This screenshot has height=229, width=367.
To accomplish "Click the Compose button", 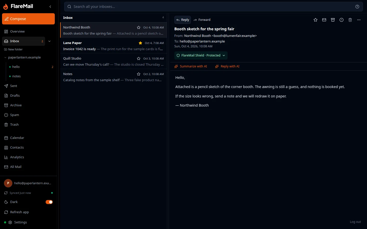I will [x=28, y=19].
